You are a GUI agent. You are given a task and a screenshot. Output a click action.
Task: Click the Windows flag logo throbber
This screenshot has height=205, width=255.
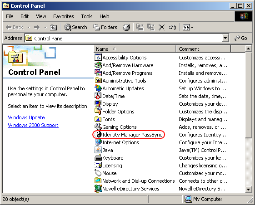(243, 16)
